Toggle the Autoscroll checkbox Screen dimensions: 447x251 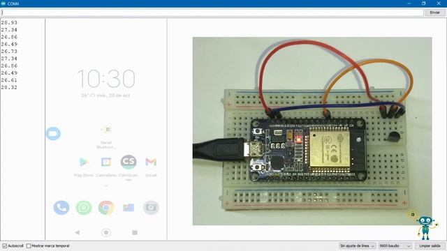5,245
